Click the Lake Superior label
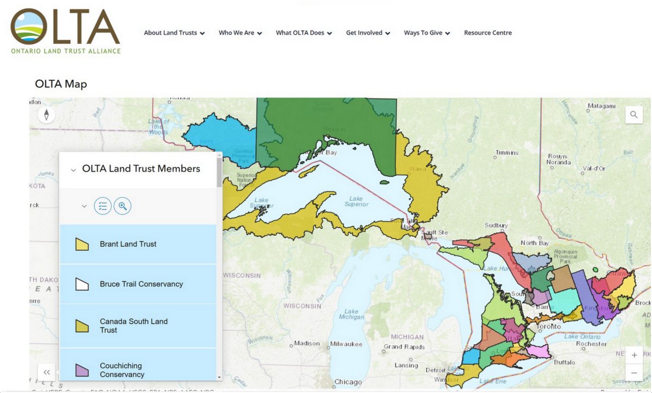This screenshot has width=652, height=393. coord(356,201)
